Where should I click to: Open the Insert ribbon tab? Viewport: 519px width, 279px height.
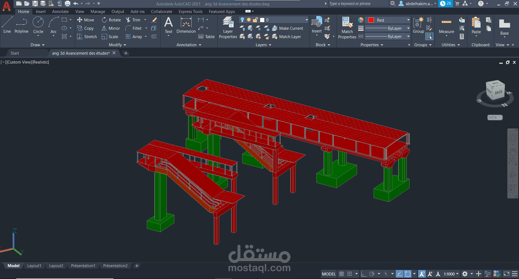pos(41,11)
